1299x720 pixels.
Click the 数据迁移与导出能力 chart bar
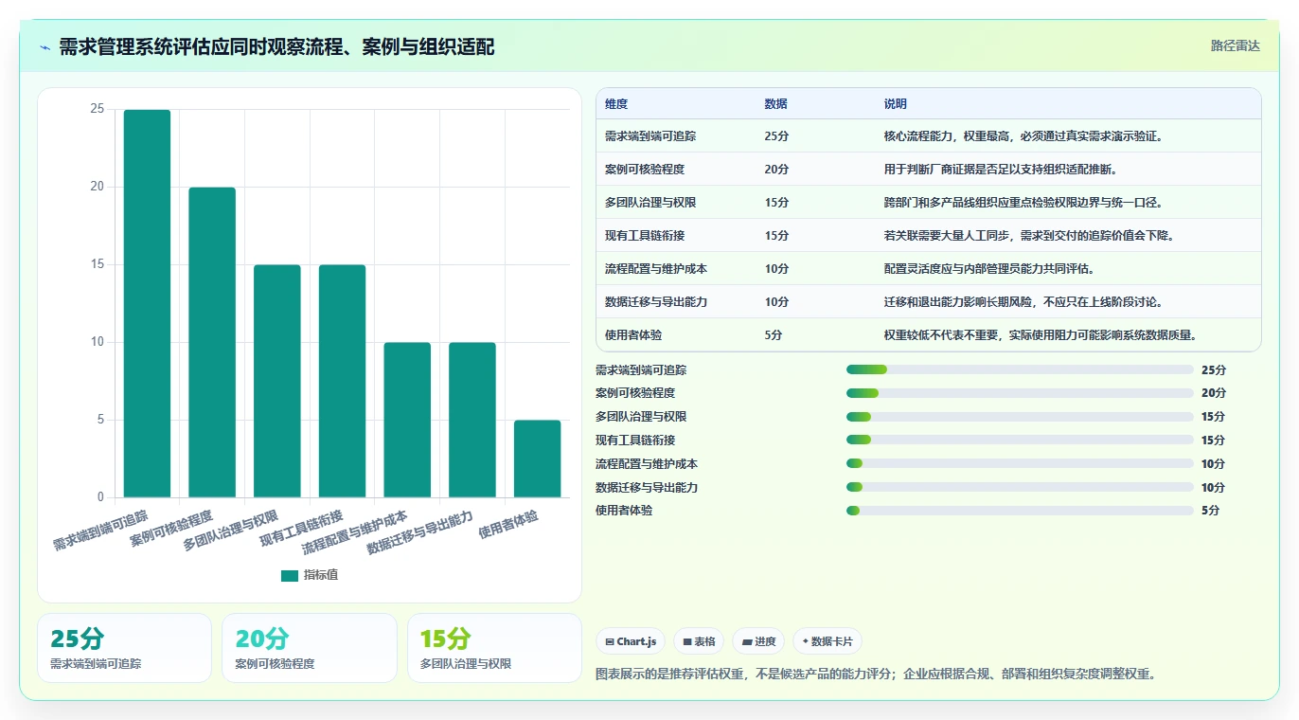pyautogui.click(x=472, y=420)
